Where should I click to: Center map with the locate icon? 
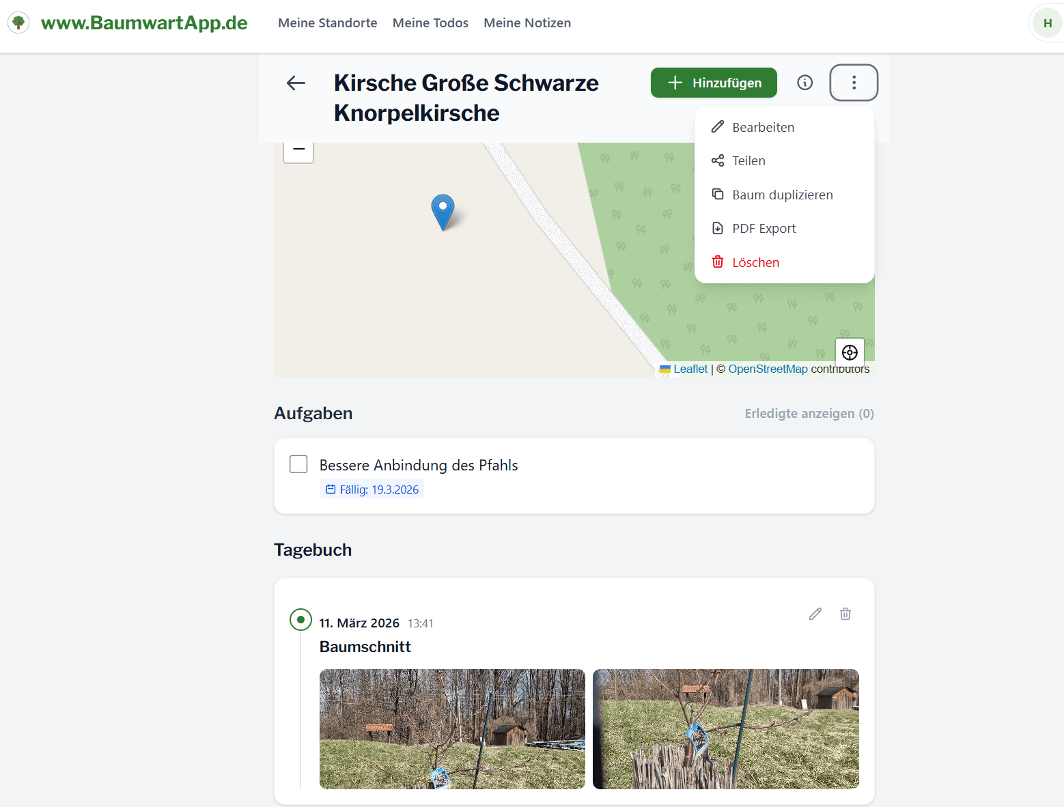(x=850, y=352)
